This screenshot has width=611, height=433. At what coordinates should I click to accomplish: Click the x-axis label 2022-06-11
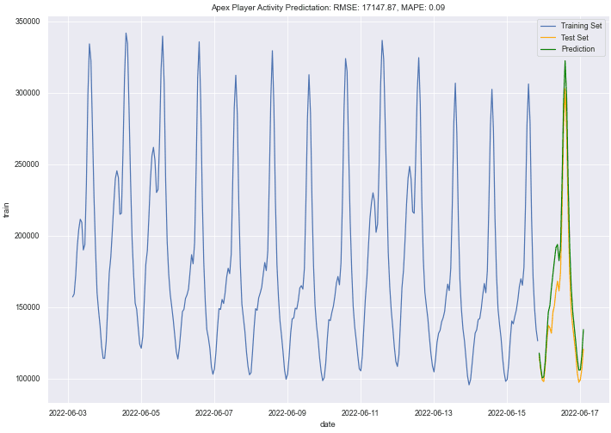tap(361, 413)
